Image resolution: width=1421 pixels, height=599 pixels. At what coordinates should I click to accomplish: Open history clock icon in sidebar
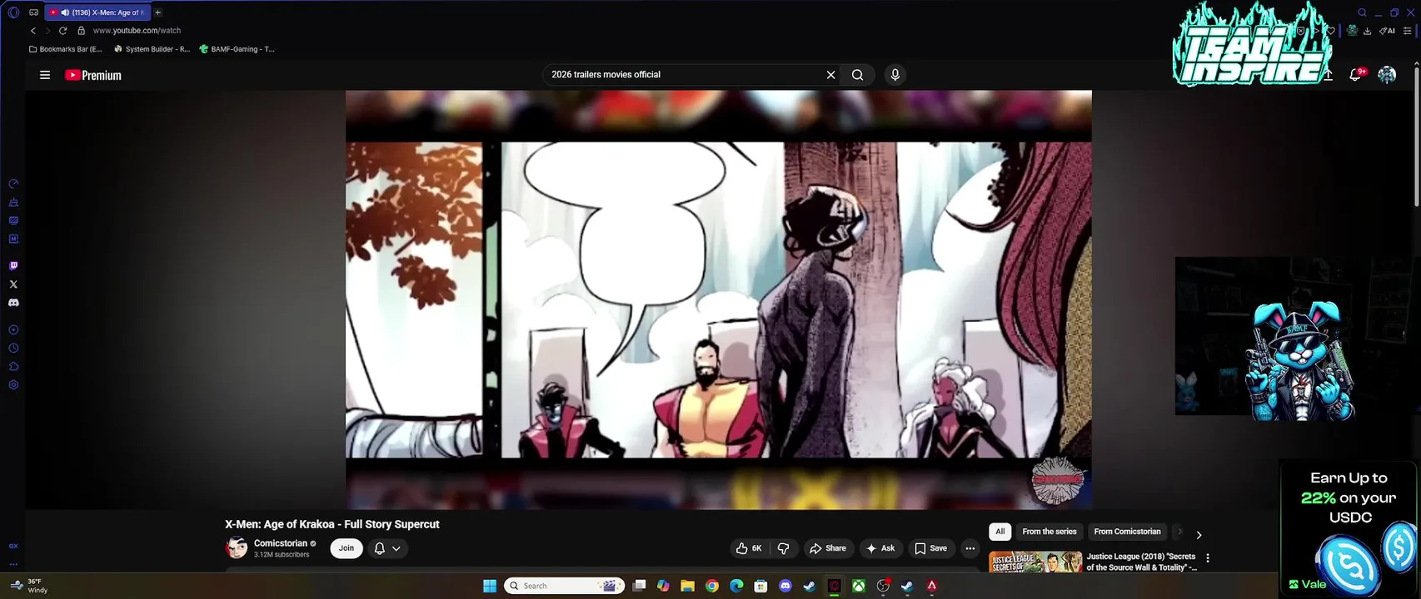[13, 349]
